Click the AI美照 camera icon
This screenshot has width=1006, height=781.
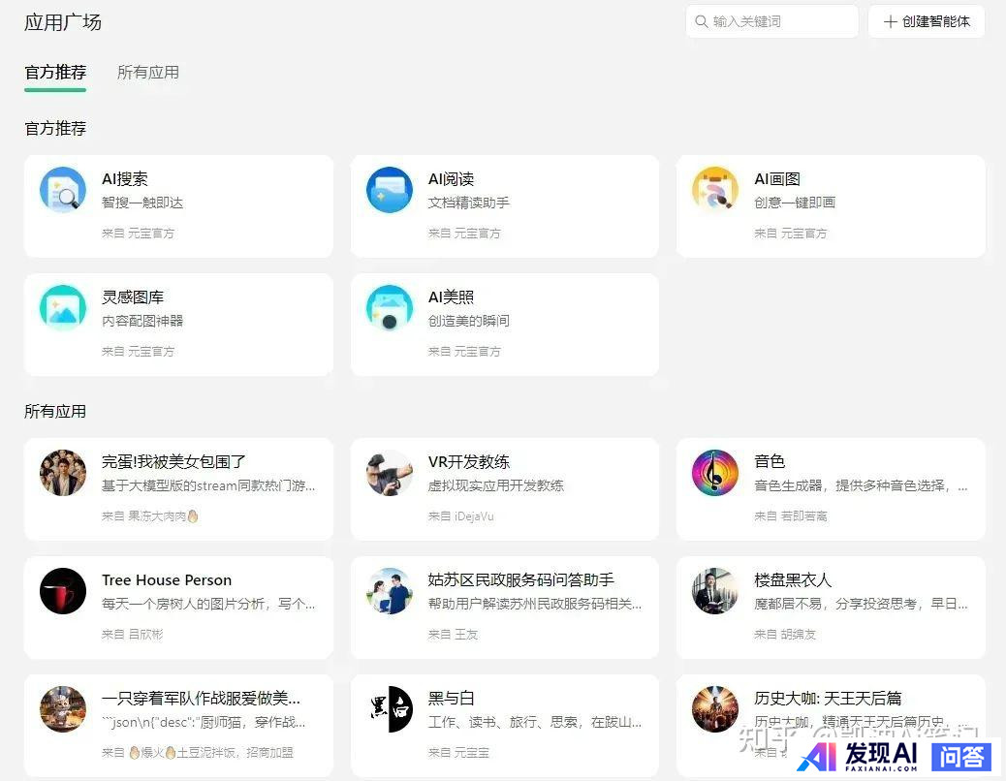(389, 308)
